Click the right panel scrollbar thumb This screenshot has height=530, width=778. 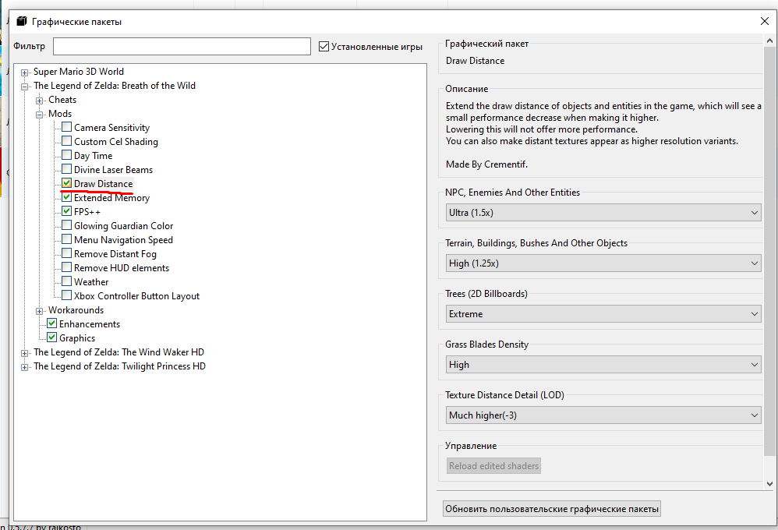(769, 251)
